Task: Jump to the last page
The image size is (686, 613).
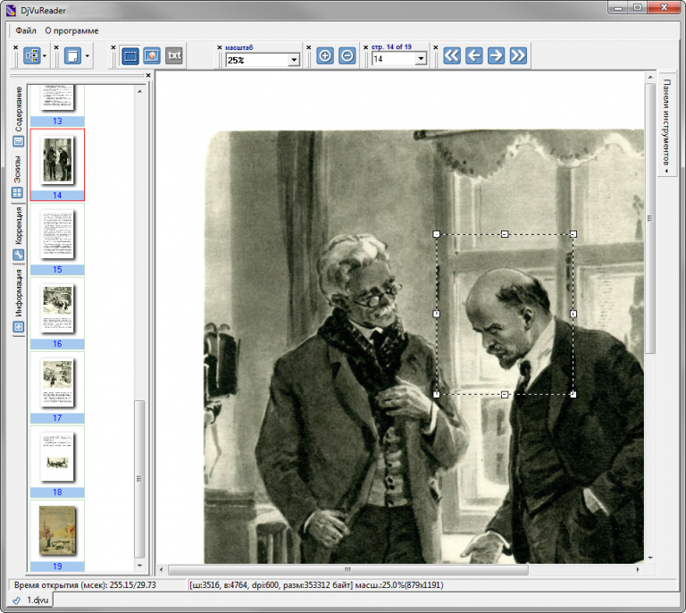Action: click(x=518, y=55)
